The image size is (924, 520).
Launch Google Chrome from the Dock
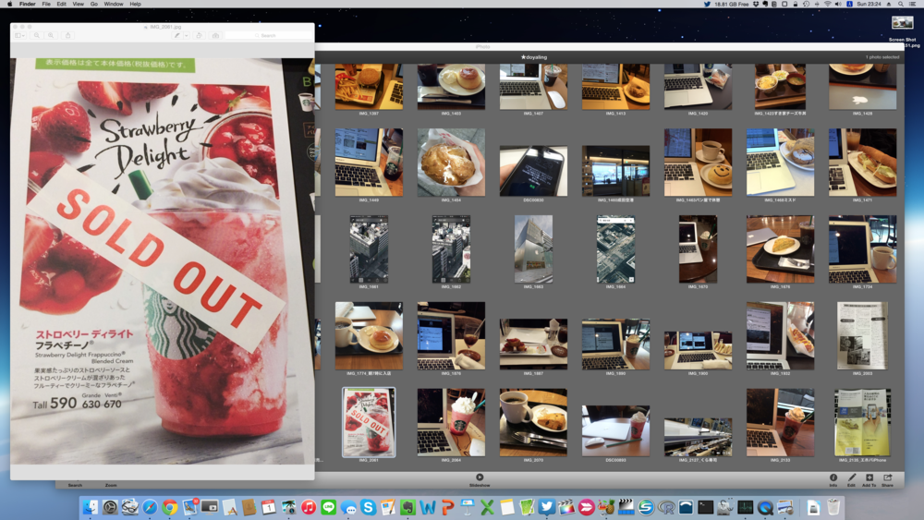click(170, 507)
